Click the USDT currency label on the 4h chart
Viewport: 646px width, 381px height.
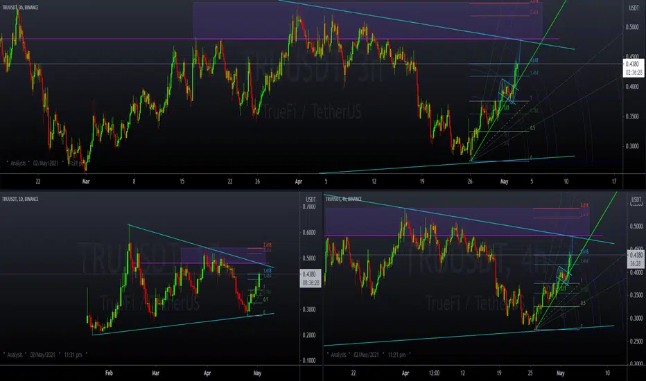point(636,200)
